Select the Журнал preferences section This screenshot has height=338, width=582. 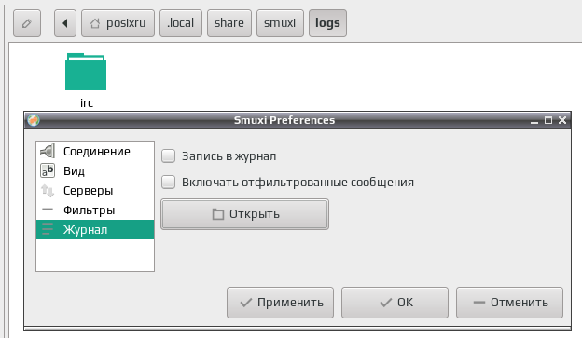95,230
